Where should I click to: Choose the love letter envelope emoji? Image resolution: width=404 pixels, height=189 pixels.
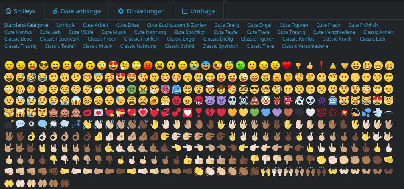[98, 112]
